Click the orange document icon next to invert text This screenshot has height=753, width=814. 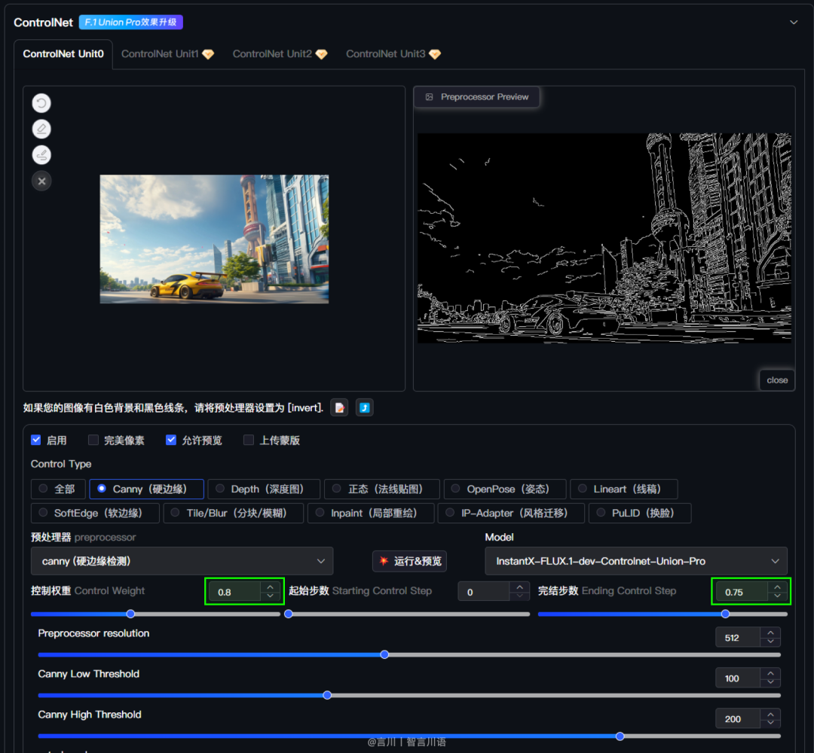pyautogui.click(x=339, y=407)
